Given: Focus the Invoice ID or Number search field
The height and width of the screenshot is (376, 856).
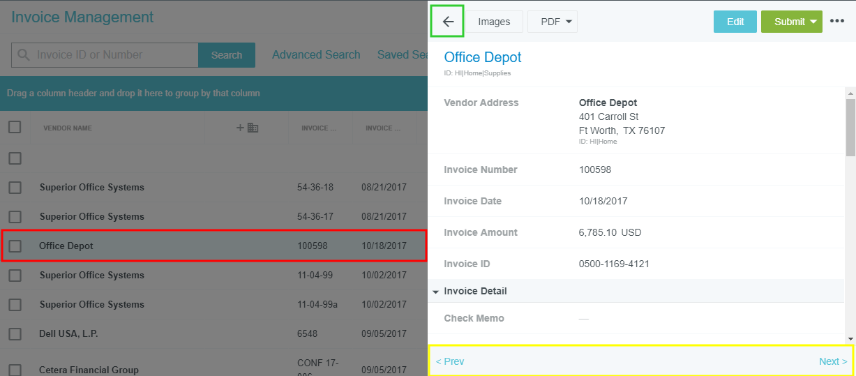Looking at the screenshot, I should pos(115,55).
